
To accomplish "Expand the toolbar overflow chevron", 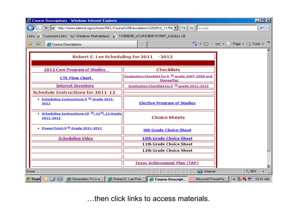I will click(x=268, y=42).
